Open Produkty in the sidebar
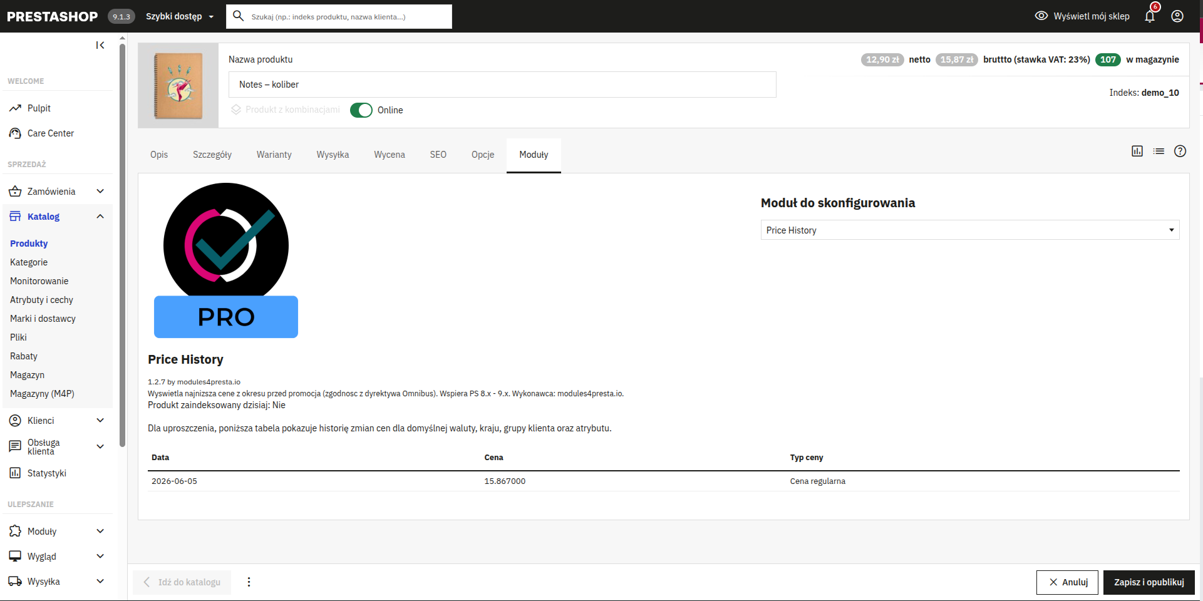This screenshot has width=1203, height=601. point(29,244)
